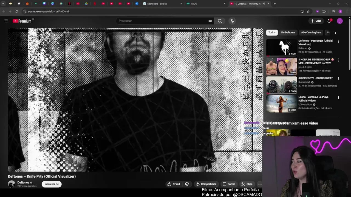This screenshot has height=197, width=351.
Task: Open options menu for Deftones Passenger video
Action: pos(338,41)
